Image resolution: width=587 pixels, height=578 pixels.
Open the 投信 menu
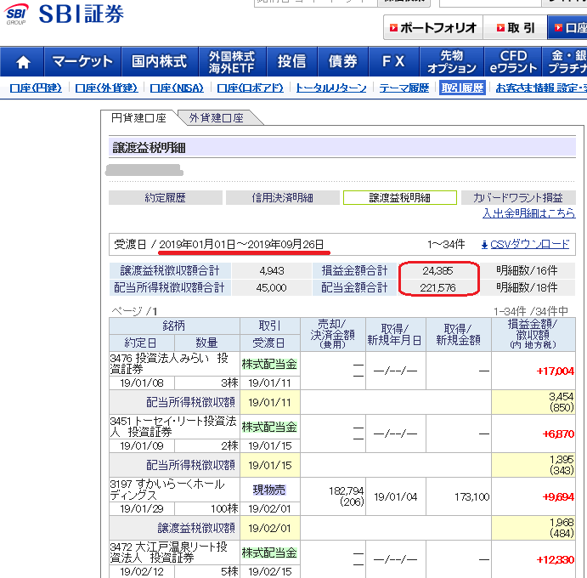click(291, 62)
